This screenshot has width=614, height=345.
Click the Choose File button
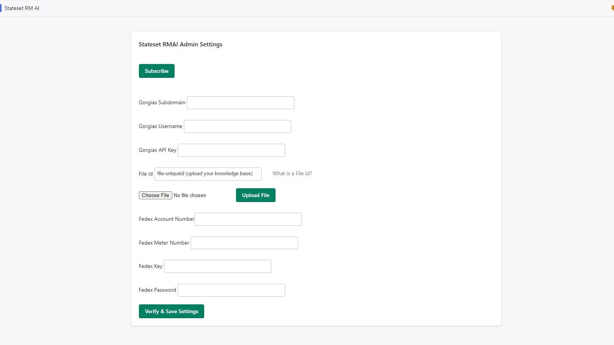point(155,195)
